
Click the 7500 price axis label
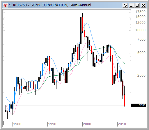(141, 39)
